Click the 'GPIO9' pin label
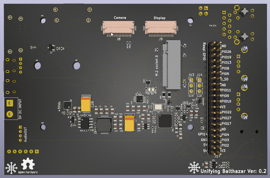Screen dimensions: 270x178 point(224,96)
